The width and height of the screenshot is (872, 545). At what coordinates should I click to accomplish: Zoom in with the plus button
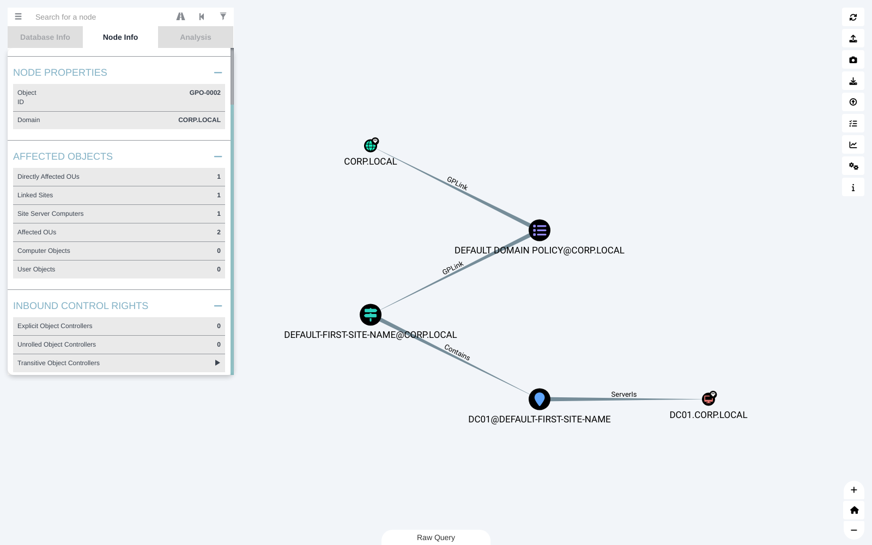pyautogui.click(x=854, y=490)
